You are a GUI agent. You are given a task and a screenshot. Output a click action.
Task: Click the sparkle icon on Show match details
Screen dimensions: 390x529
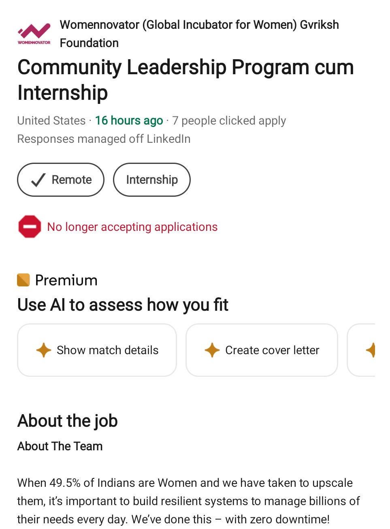point(43,350)
